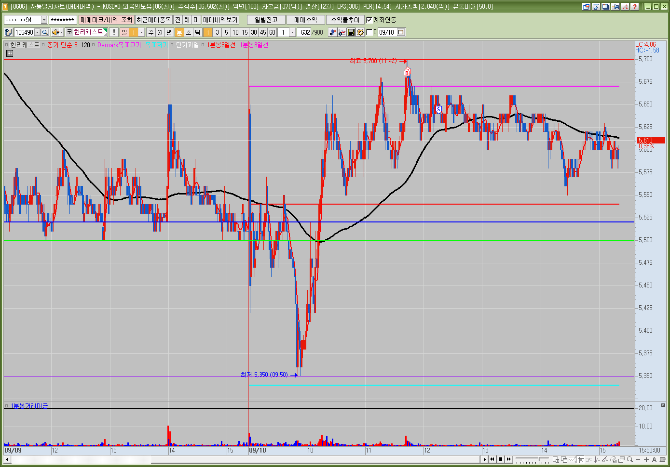
Task: Open chart settings gear icon
Action: [360, 32]
